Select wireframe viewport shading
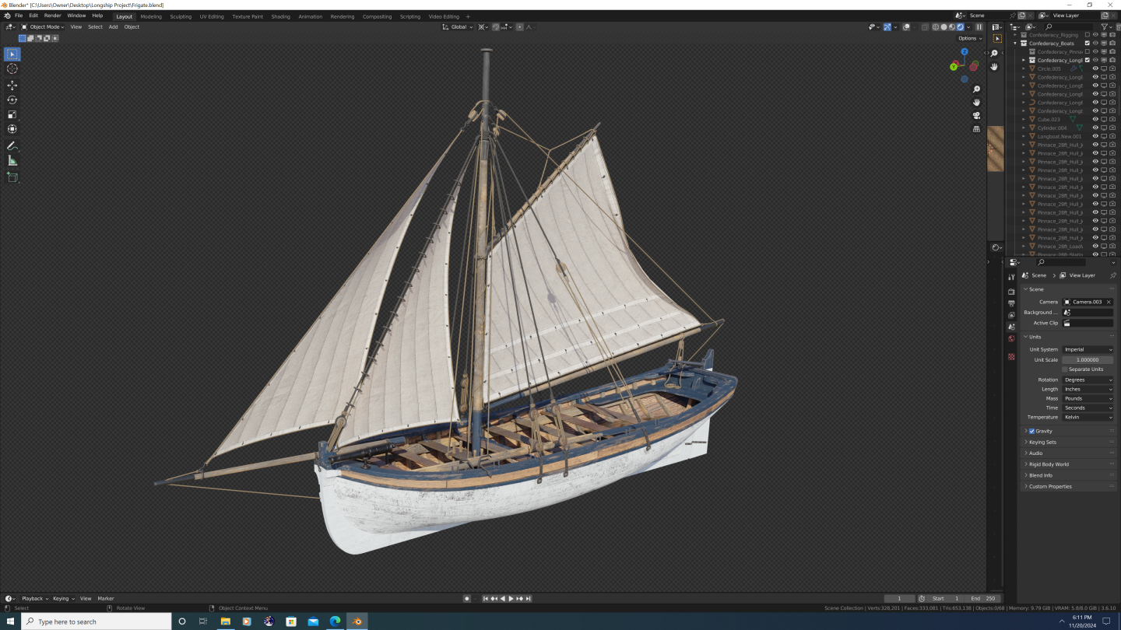 pos(936,27)
